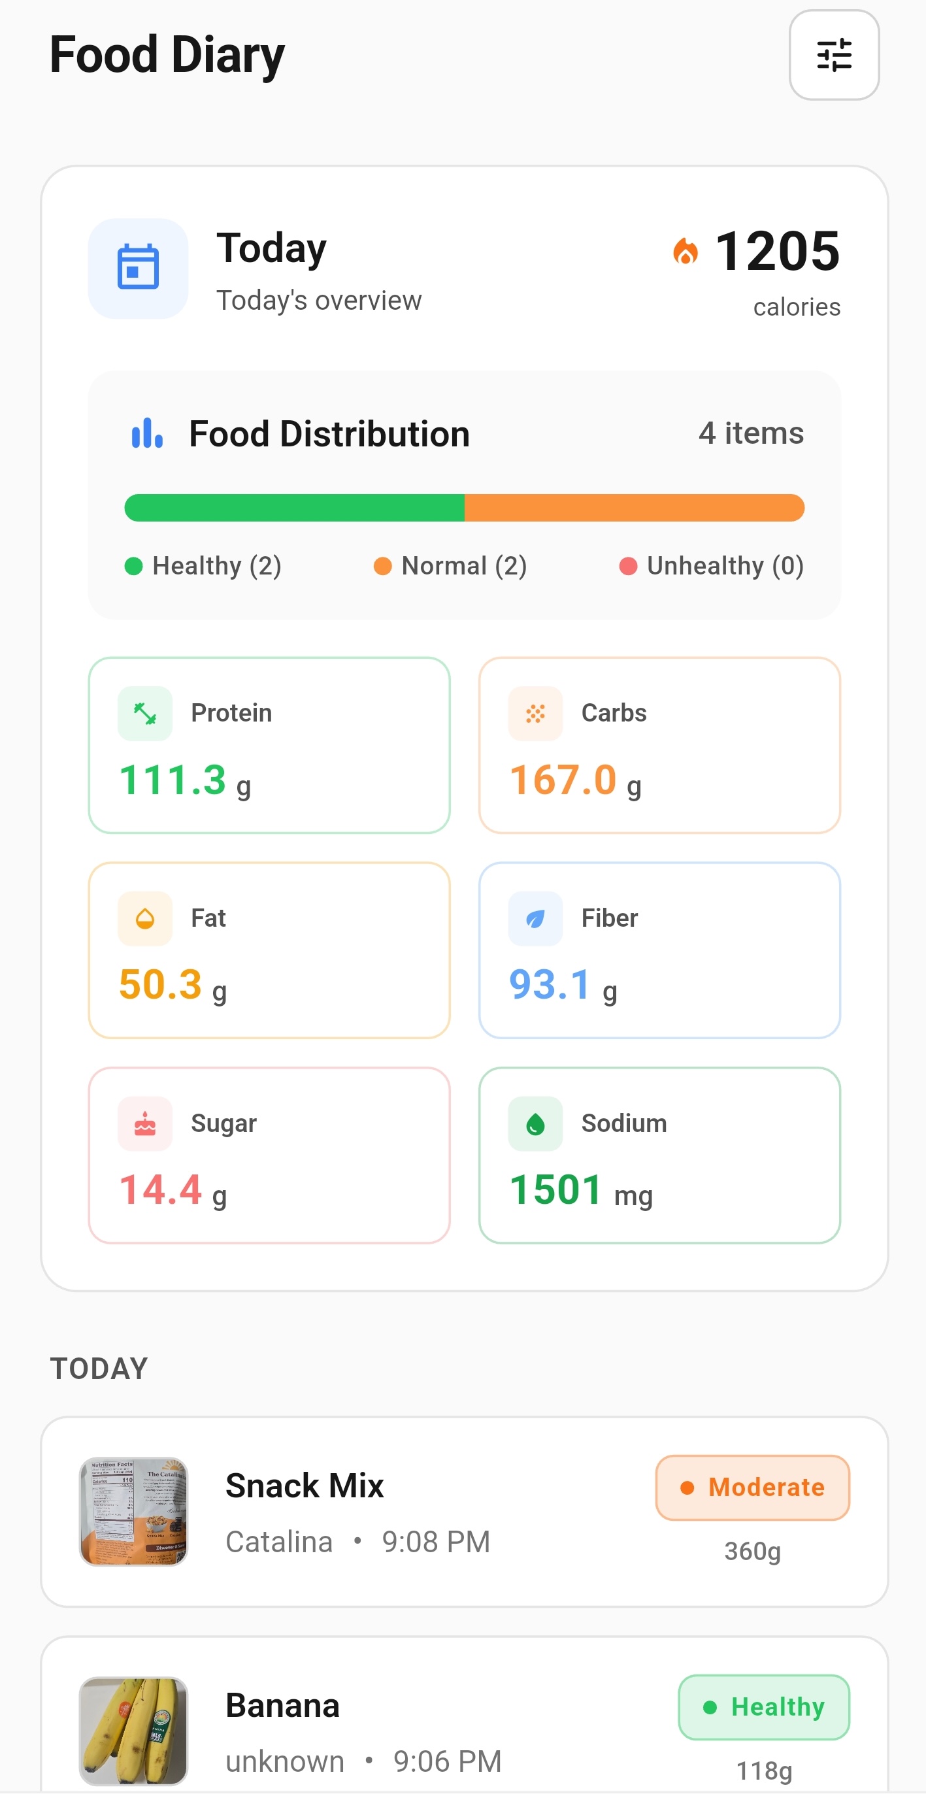
Task: Click the Food Distribution progress bar
Action: (463, 508)
